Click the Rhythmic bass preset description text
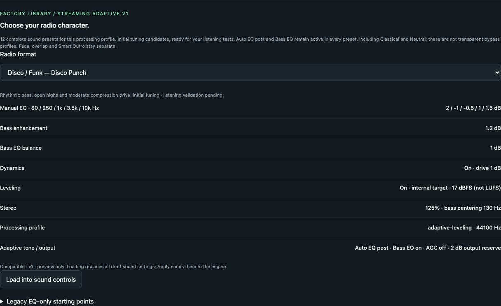 pyautogui.click(x=111, y=95)
